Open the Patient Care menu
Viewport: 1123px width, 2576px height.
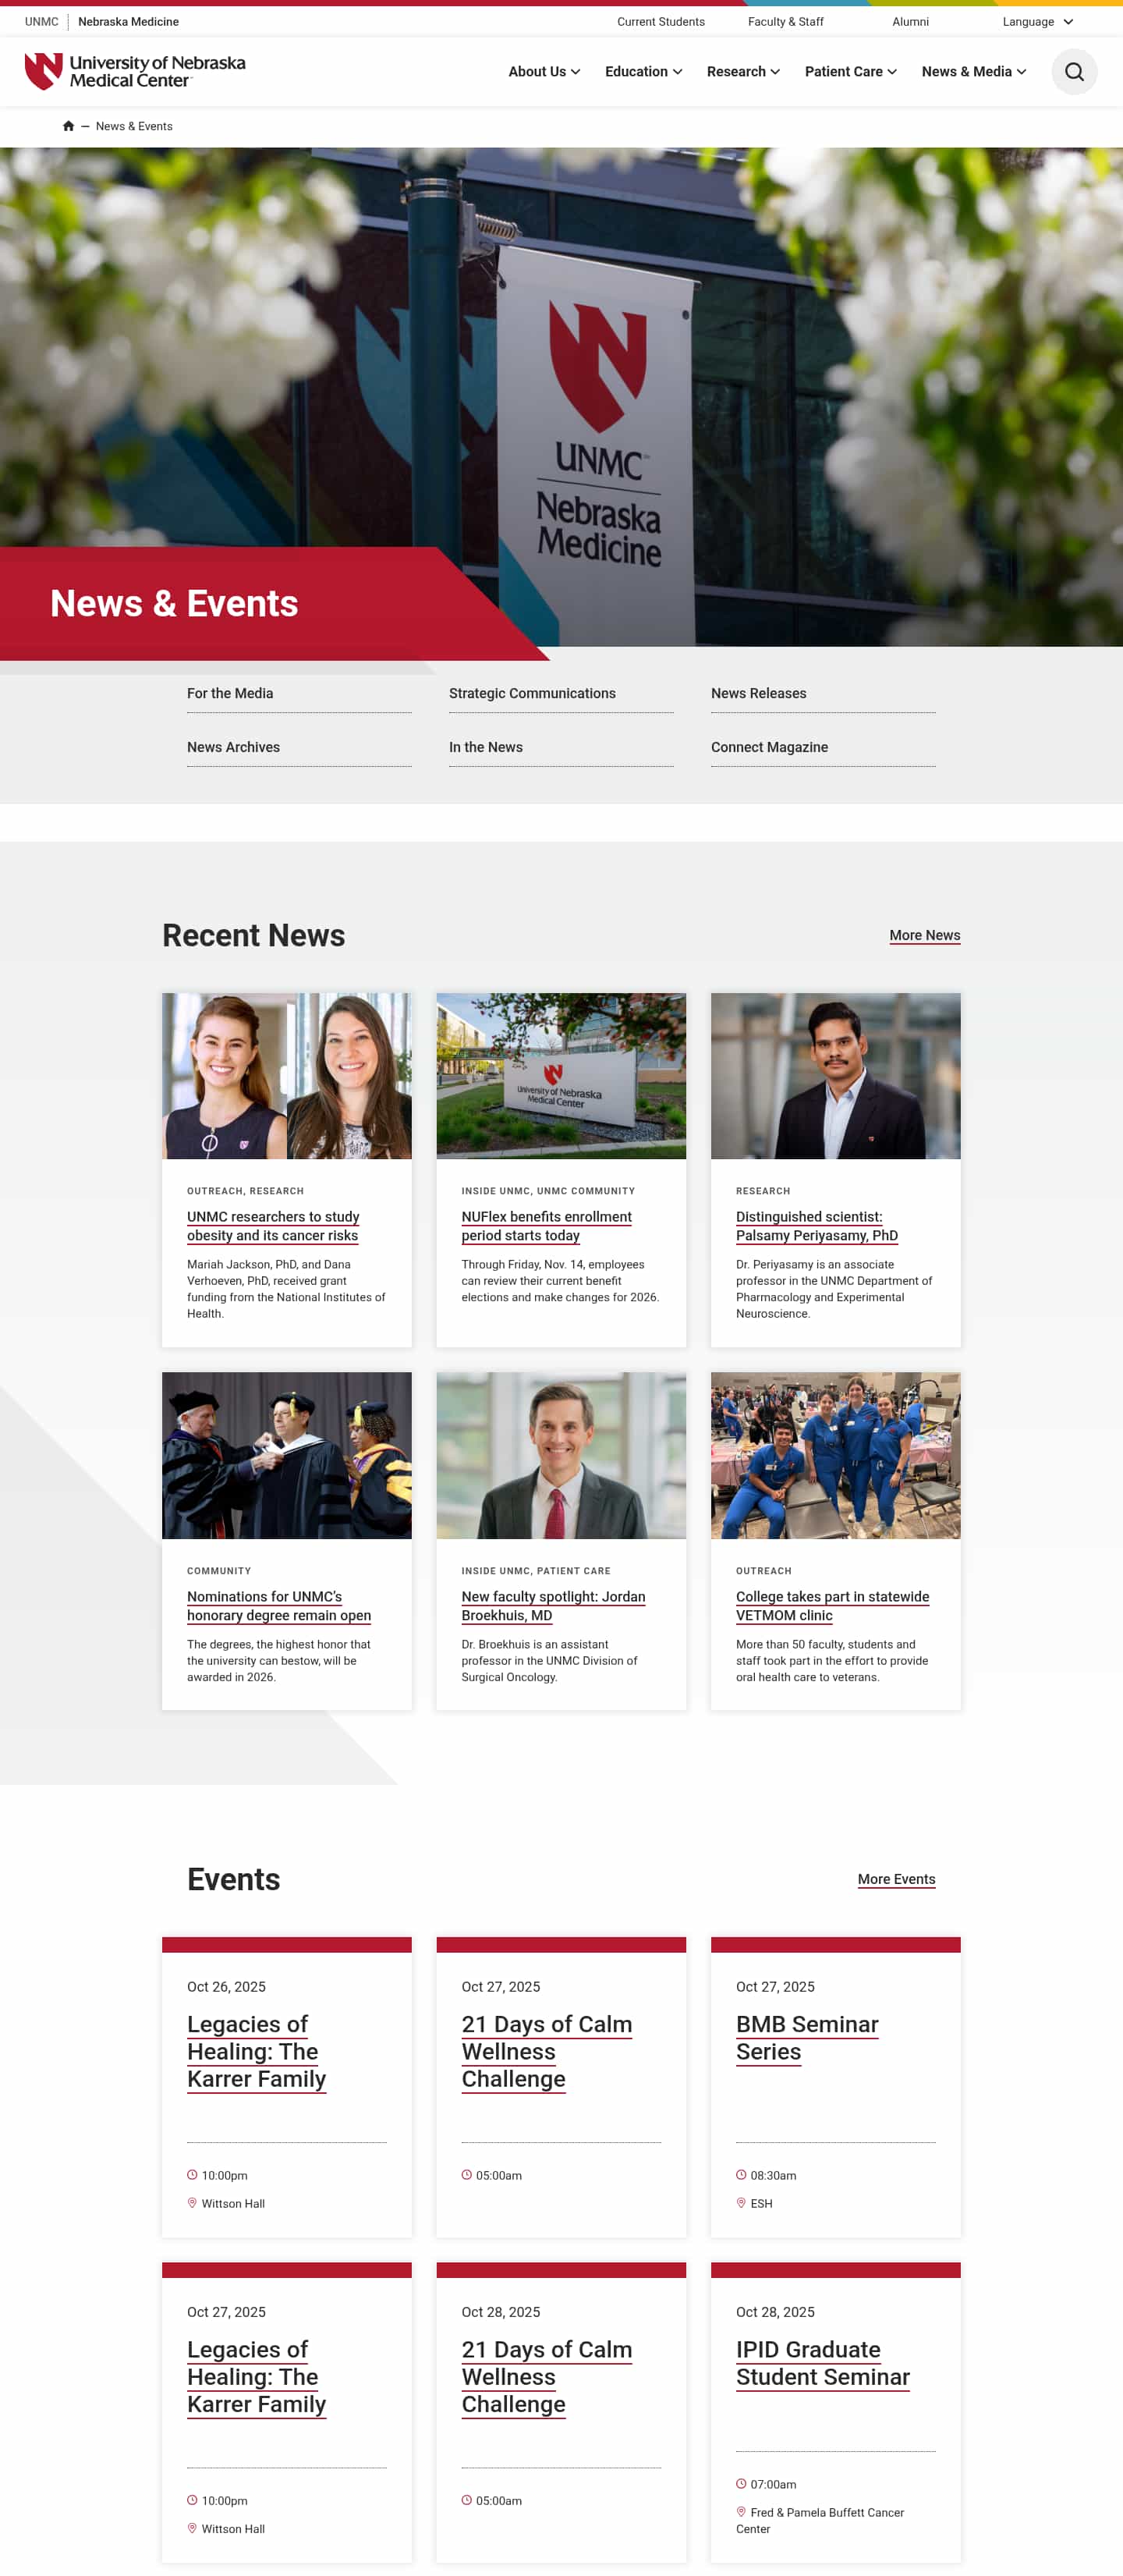pos(850,72)
